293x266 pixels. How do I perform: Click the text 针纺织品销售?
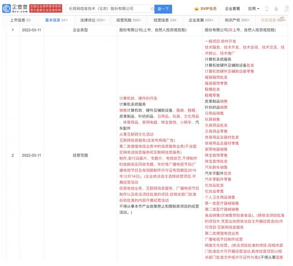click(216, 107)
